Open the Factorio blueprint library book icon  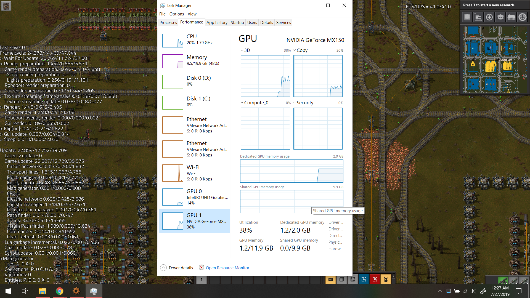(467, 17)
